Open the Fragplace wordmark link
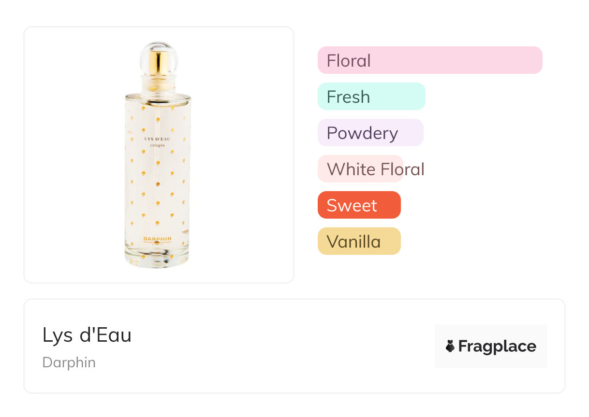Image resolution: width=589 pixels, height=417 pixels. click(x=497, y=346)
